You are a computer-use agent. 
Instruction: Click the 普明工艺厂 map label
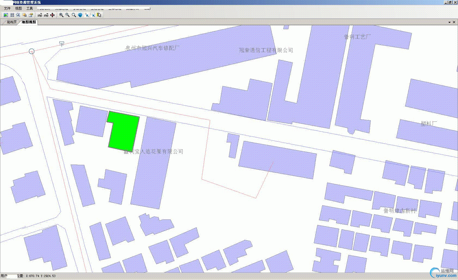(x=357, y=37)
